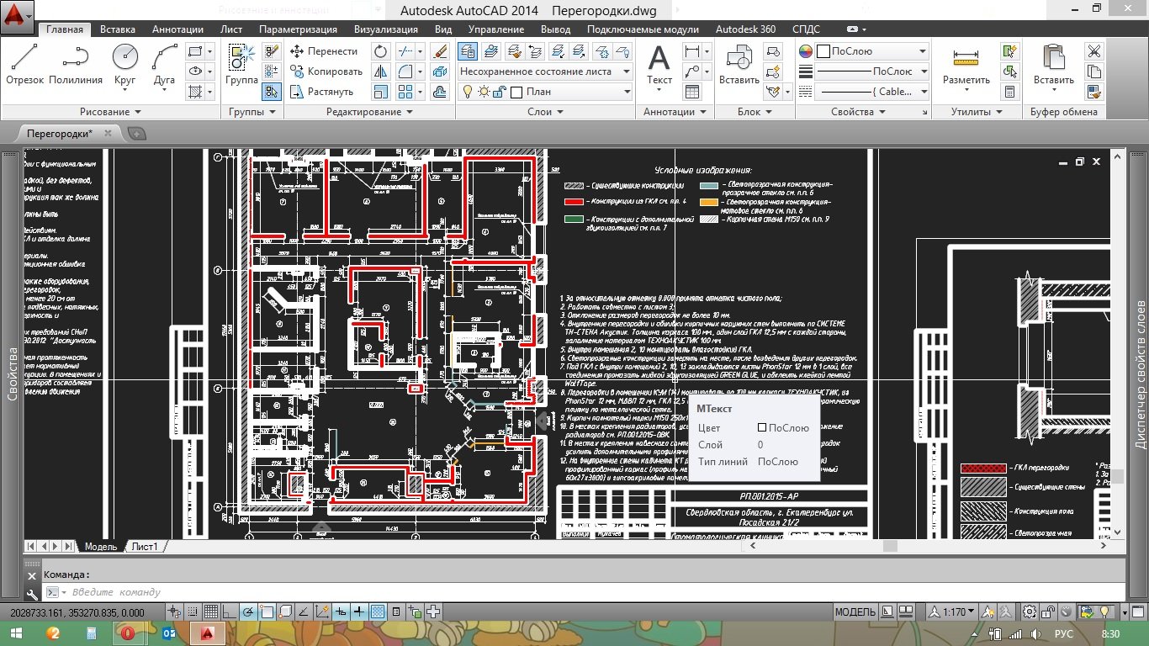Viewport: 1149px width, 646px height.
Task: Click the Разметить measure tool
Action: pyautogui.click(x=966, y=65)
